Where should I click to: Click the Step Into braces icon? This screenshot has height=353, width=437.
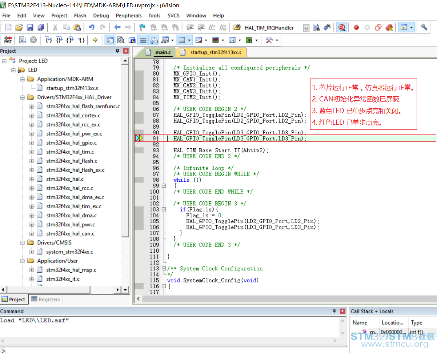48,40
